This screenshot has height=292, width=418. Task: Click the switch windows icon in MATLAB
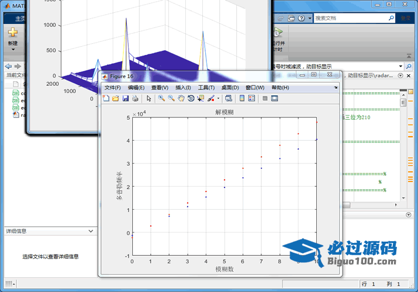pyautogui.click(x=291, y=18)
